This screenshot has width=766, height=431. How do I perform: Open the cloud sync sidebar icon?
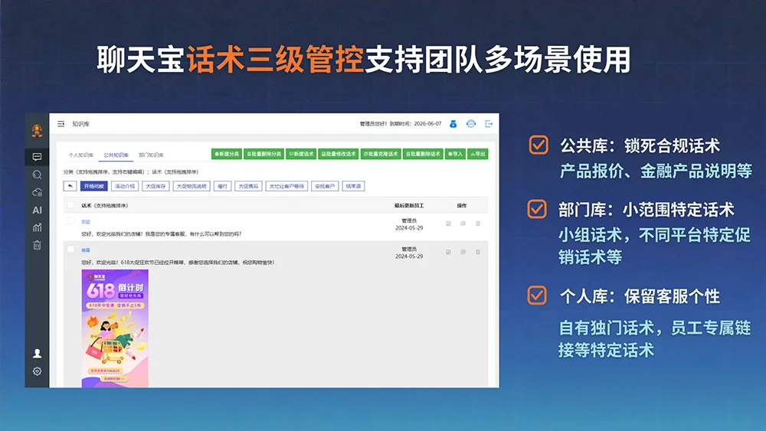37,192
